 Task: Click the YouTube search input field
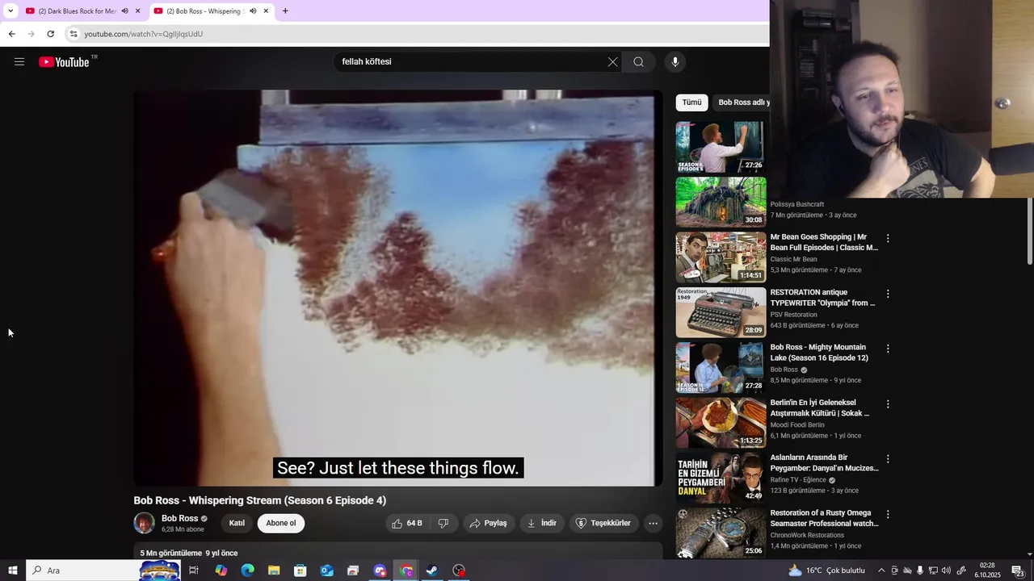point(471,61)
